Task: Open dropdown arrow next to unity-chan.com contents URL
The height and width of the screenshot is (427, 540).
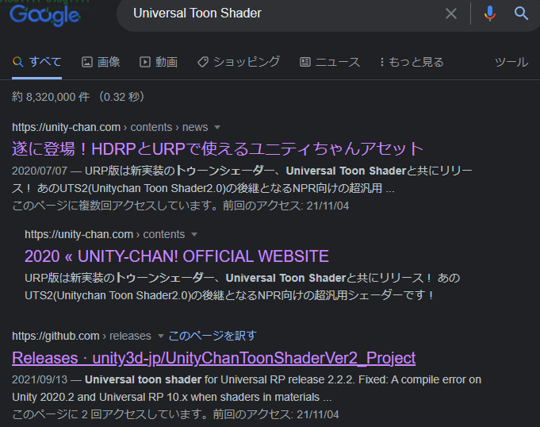Action: click(194, 234)
